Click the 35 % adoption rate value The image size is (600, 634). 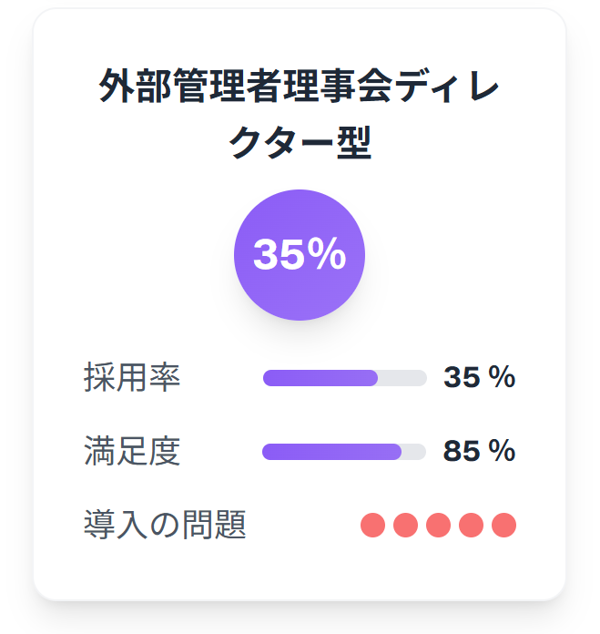(x=479, y=377)
